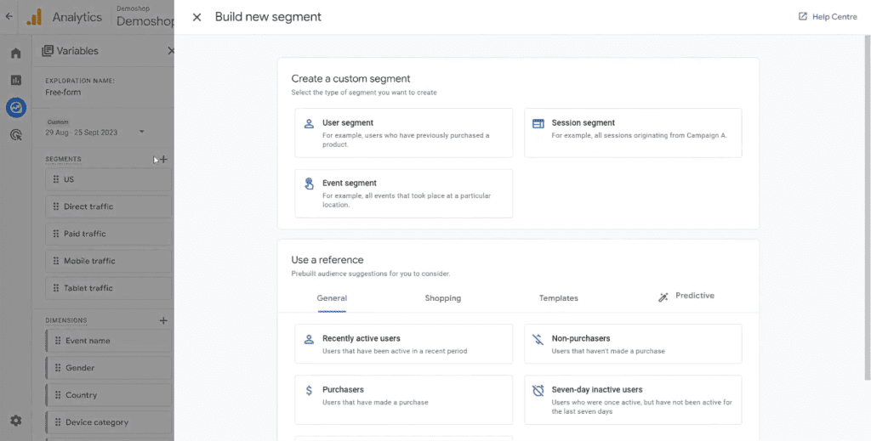Viewport: 871px width, 441px height.
Task: Select the US segment
Action: [x=109, y=180]
